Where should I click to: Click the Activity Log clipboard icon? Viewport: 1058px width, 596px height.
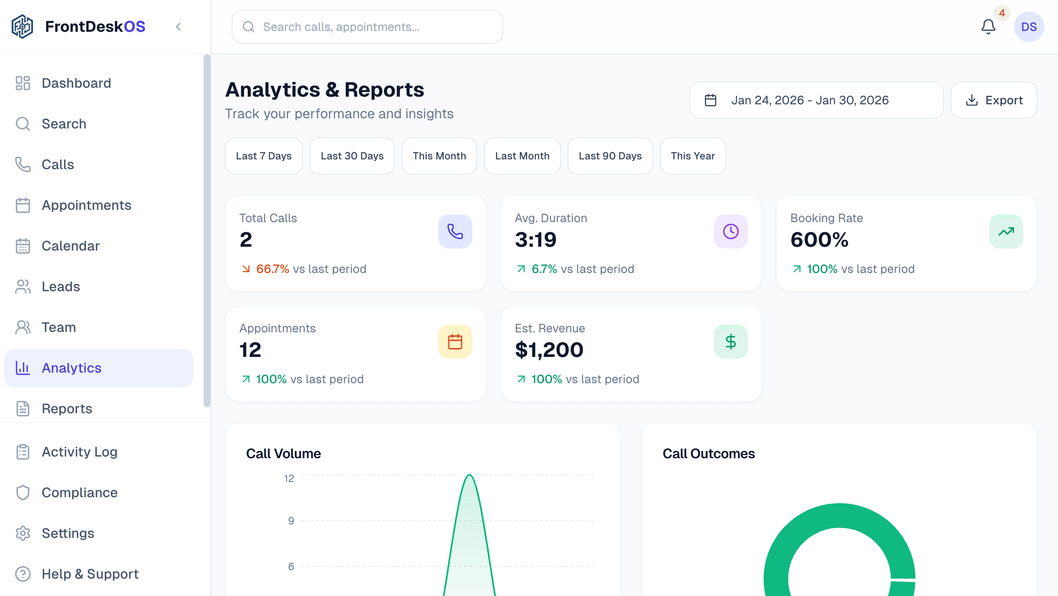(23, 452)
